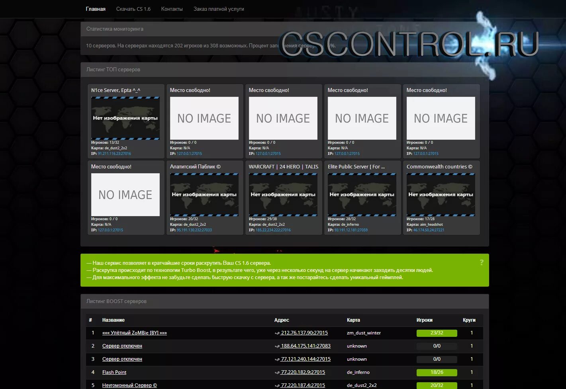Click Карта: de_inferno in Elite Public card
566x389 pixels.
pos(343,225)
